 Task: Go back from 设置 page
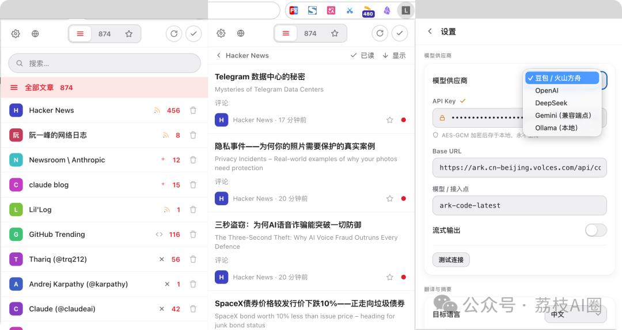point(430,31)
